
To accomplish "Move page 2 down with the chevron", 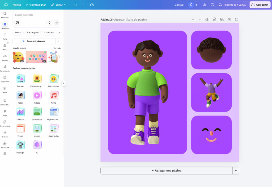I will tap(200, 19).
